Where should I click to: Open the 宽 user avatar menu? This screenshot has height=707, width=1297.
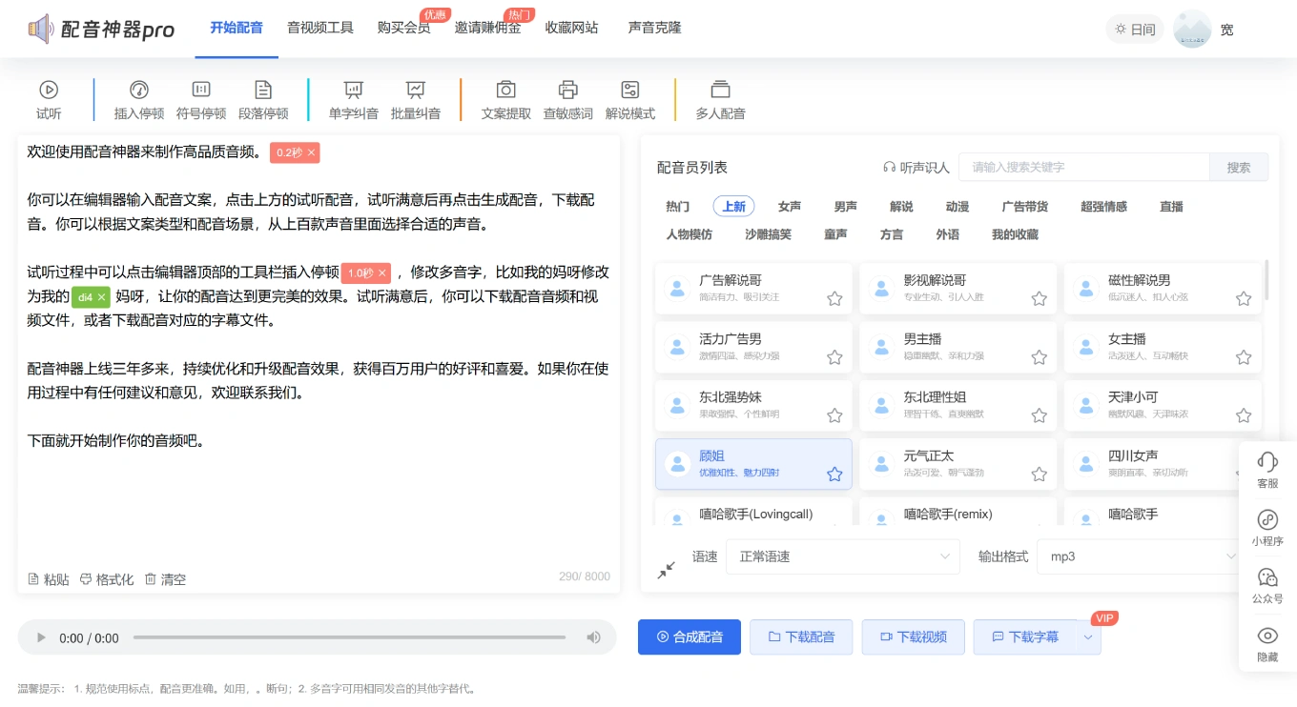tap(1192, 29)
